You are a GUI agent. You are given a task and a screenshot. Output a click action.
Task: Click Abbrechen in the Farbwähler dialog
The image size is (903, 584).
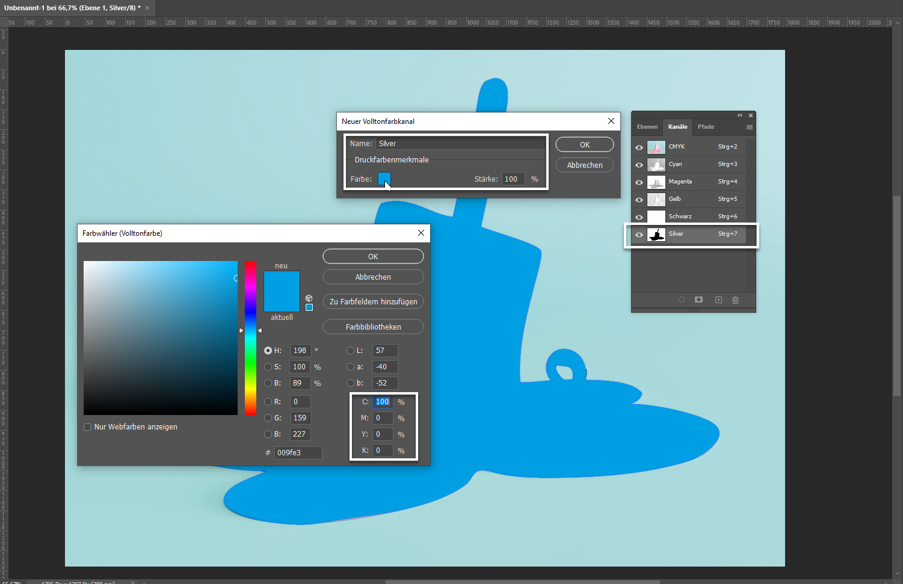pyautogui.click(x=373, y=277)
